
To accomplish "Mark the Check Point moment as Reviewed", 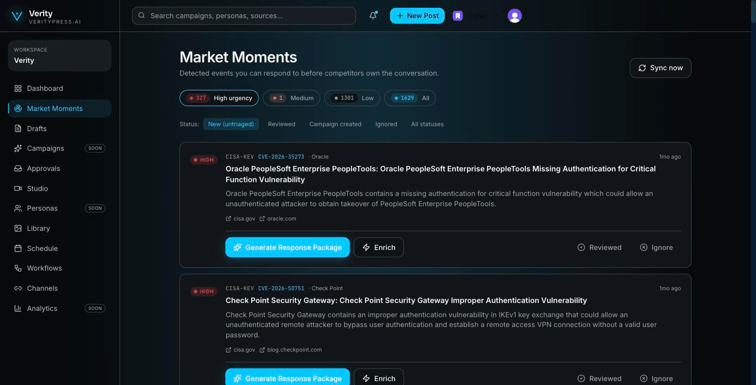I will click(599, 379).
